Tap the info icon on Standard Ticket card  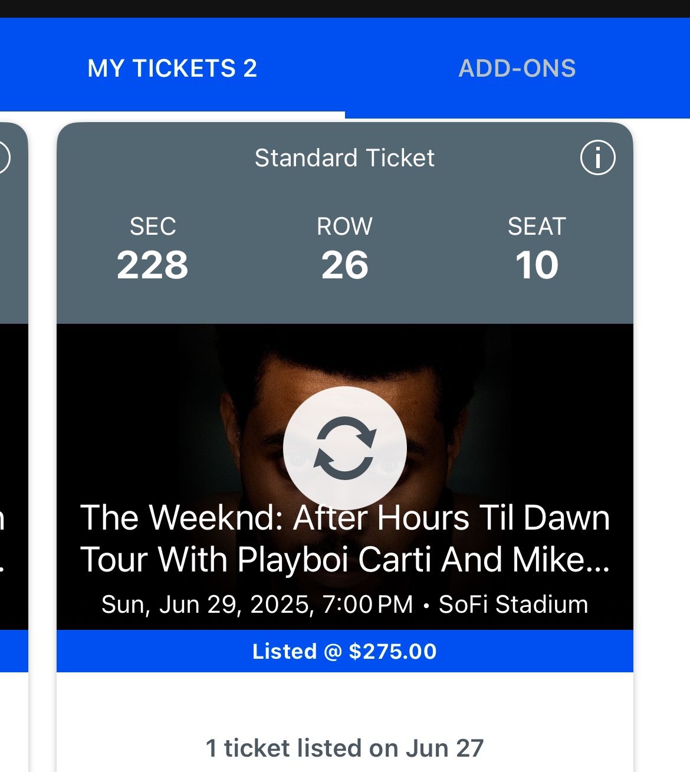(x=597, y=158)
